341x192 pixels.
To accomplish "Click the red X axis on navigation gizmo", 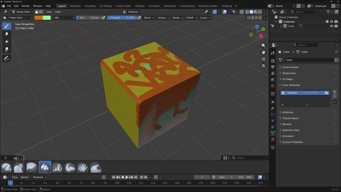I will pyautogui.click(x=261, y=36).
